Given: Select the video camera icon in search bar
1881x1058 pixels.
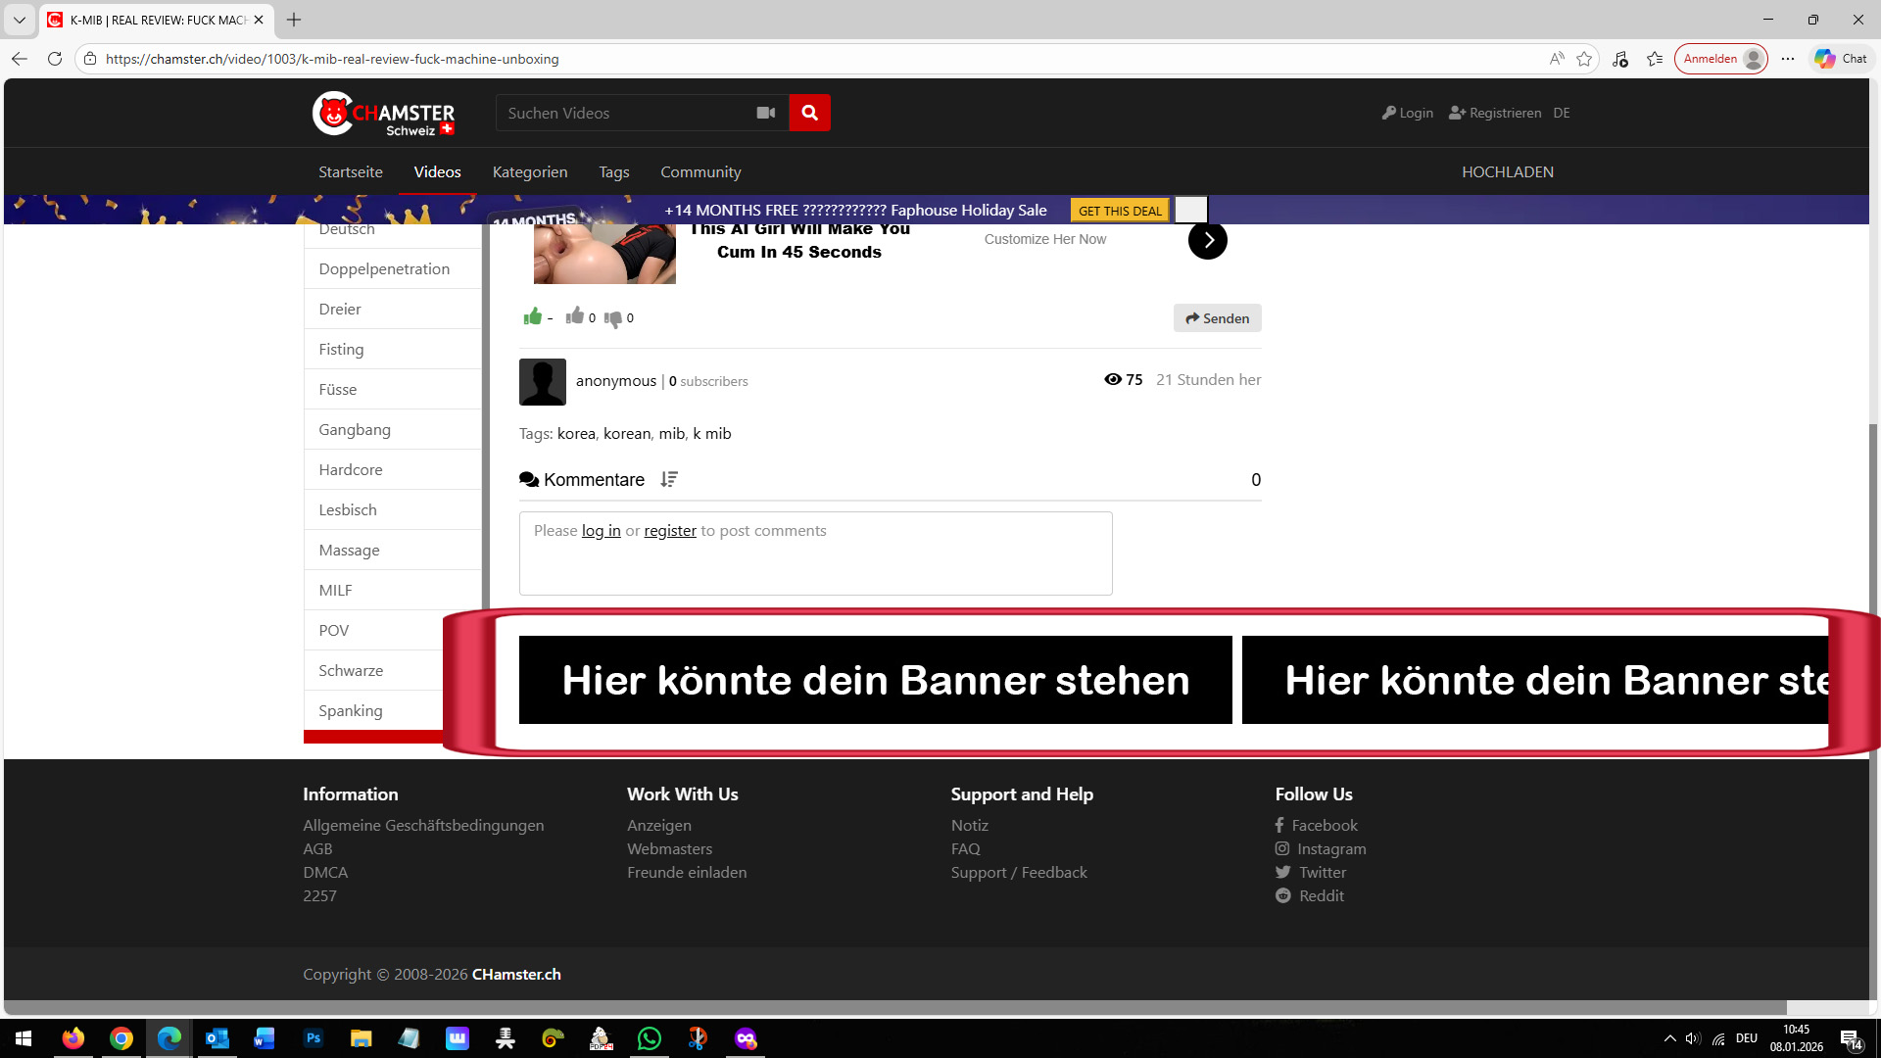Looking at the screenshot, I should click(765, 113).
